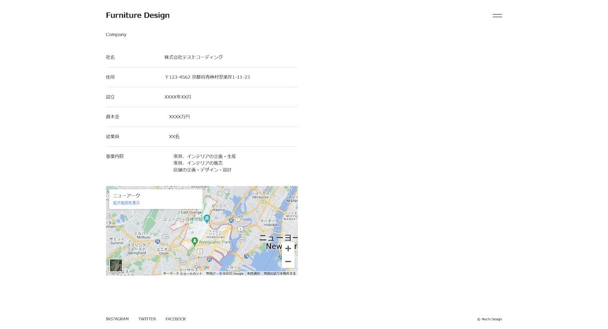Click 地図の誤りを報告する link

pyautogui.click(x=280, y=274)
